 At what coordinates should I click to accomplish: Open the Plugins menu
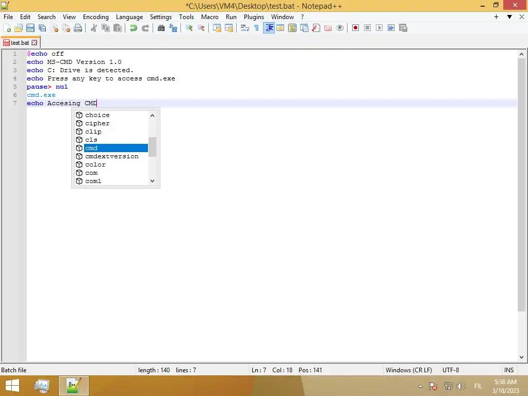[254, 17]
